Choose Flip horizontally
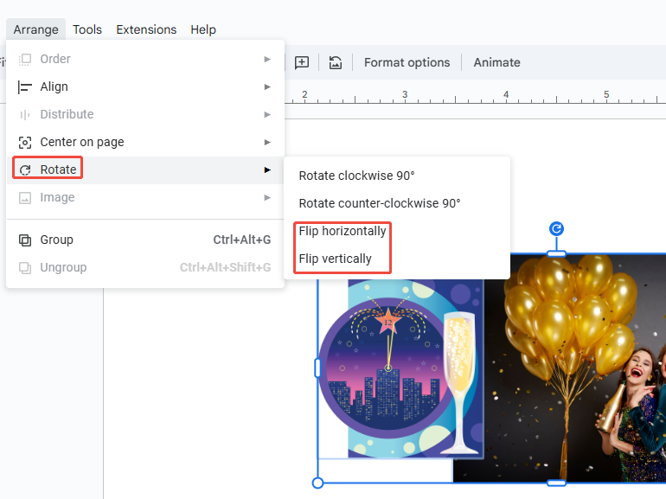Image resolution: width=666 pixels, height=499 pixels. [343, 231]
